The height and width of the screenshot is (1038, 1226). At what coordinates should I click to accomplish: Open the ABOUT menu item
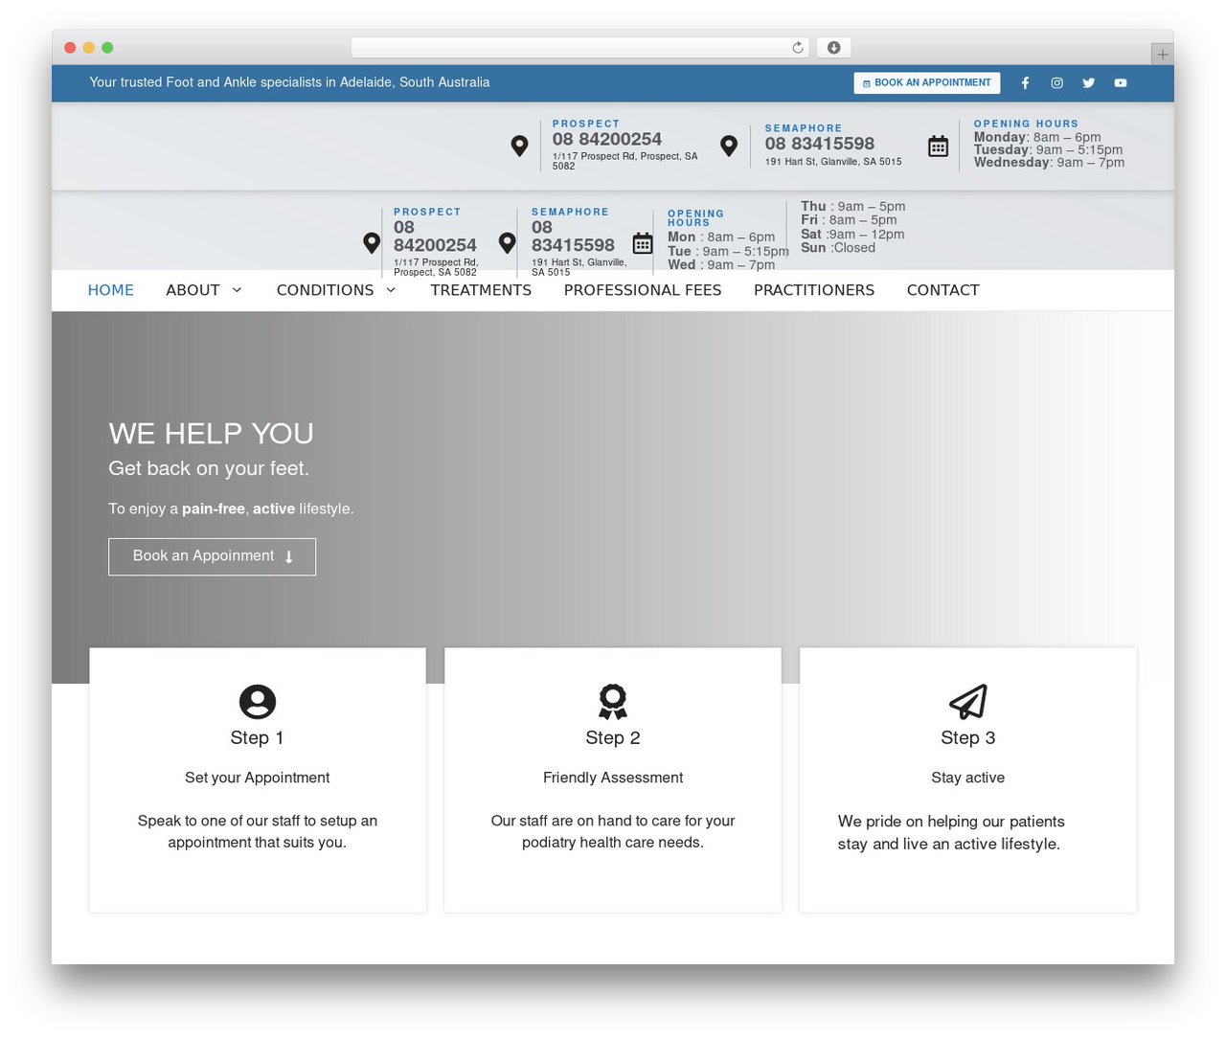pyautogui.click(x=193, y=290)
